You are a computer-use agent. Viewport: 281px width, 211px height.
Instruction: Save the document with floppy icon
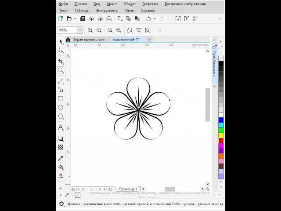tap(83, 18)
